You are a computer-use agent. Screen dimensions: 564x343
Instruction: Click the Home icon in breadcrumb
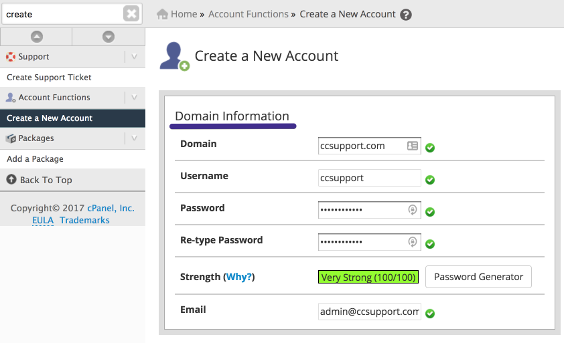pyautogui.click(x=162, y=14)
